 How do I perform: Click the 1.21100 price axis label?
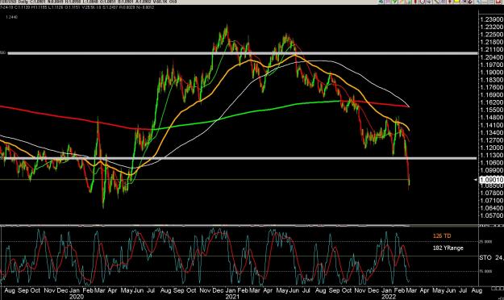tap(491, 49)
